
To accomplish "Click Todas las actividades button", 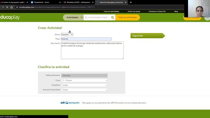I will click(x=128, y=17).
